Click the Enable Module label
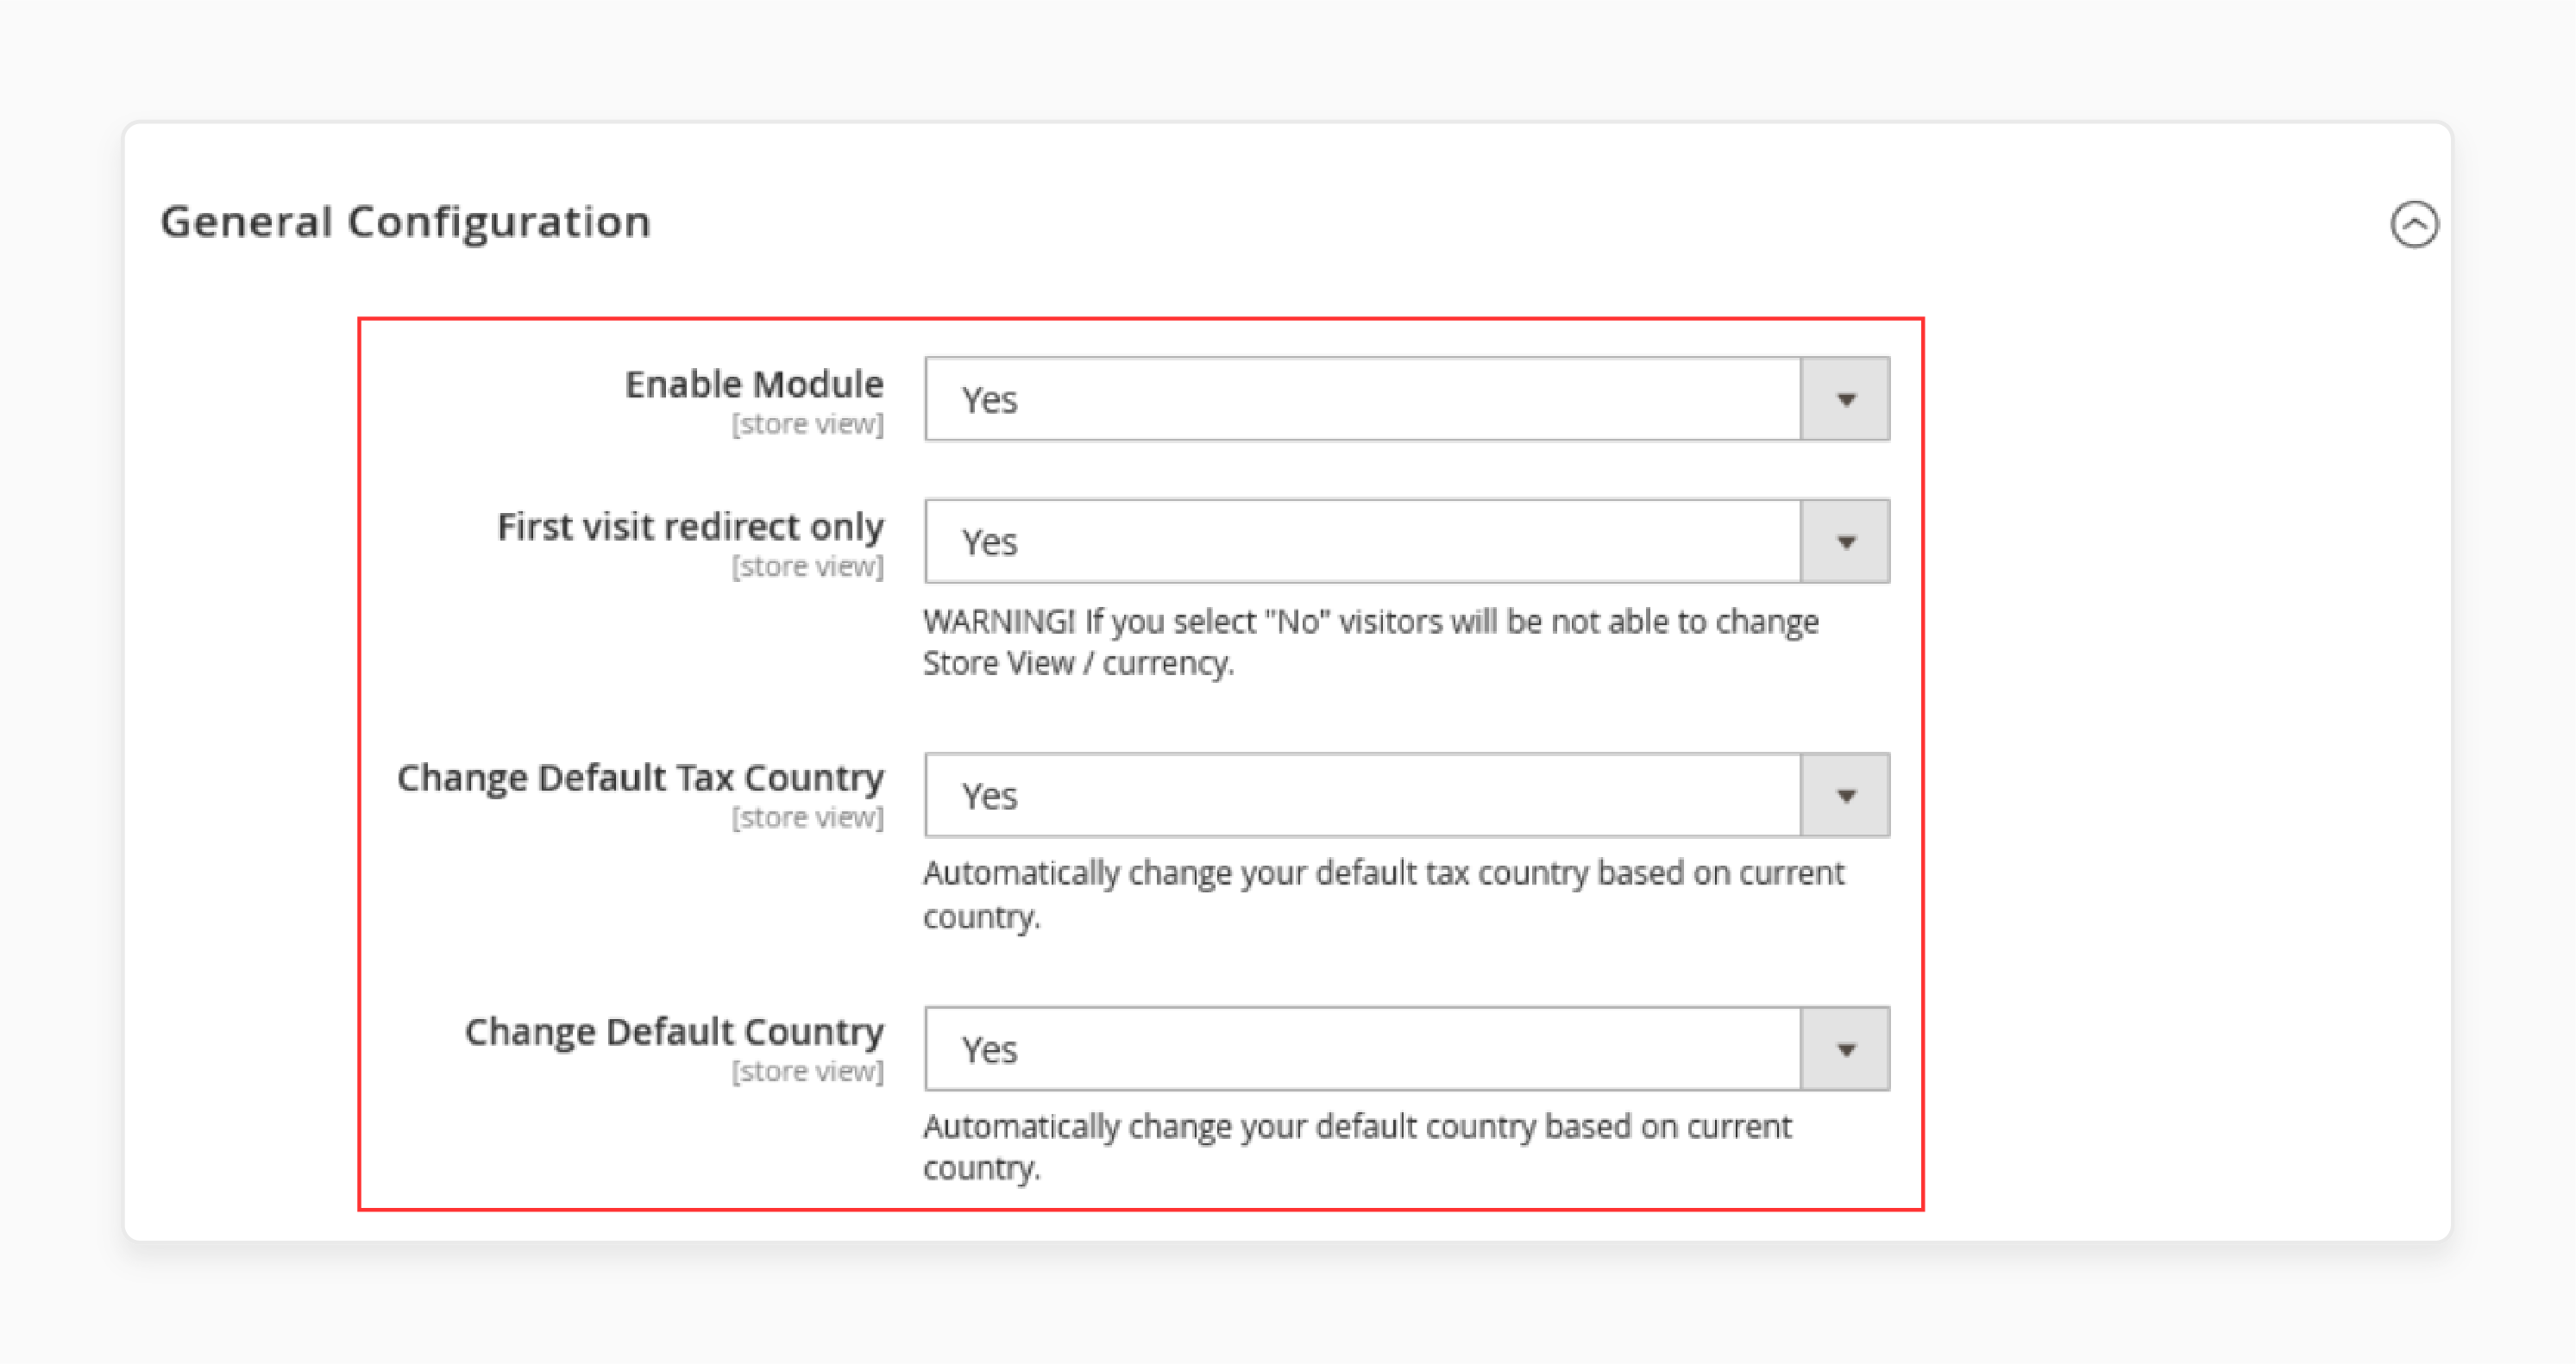The width and height of the screenshot is (2576, 1364). click(754, 384)
